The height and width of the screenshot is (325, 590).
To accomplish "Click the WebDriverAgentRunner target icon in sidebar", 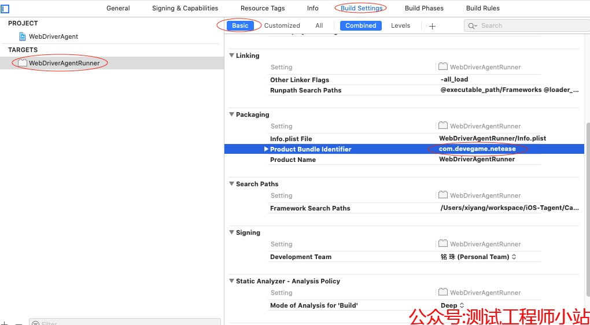I will (x=23, y=63).
